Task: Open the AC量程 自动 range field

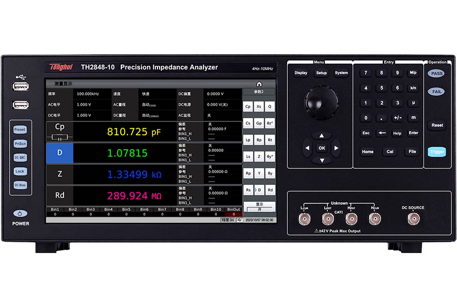Action: click(x=144, y=105)
